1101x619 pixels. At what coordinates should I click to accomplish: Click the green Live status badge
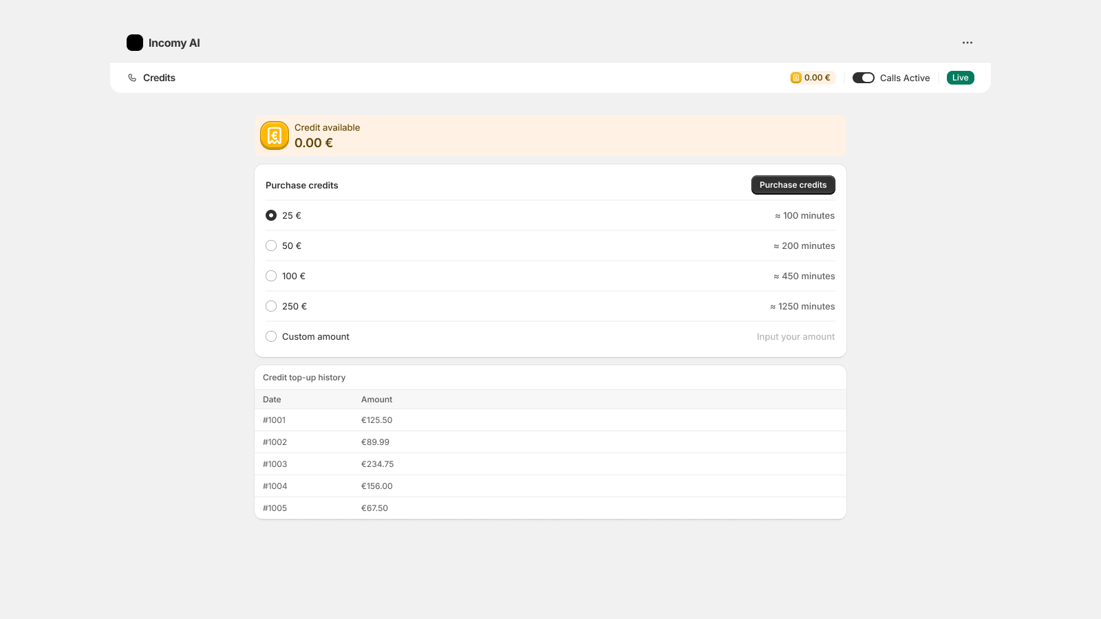click(x=960, y=78)
